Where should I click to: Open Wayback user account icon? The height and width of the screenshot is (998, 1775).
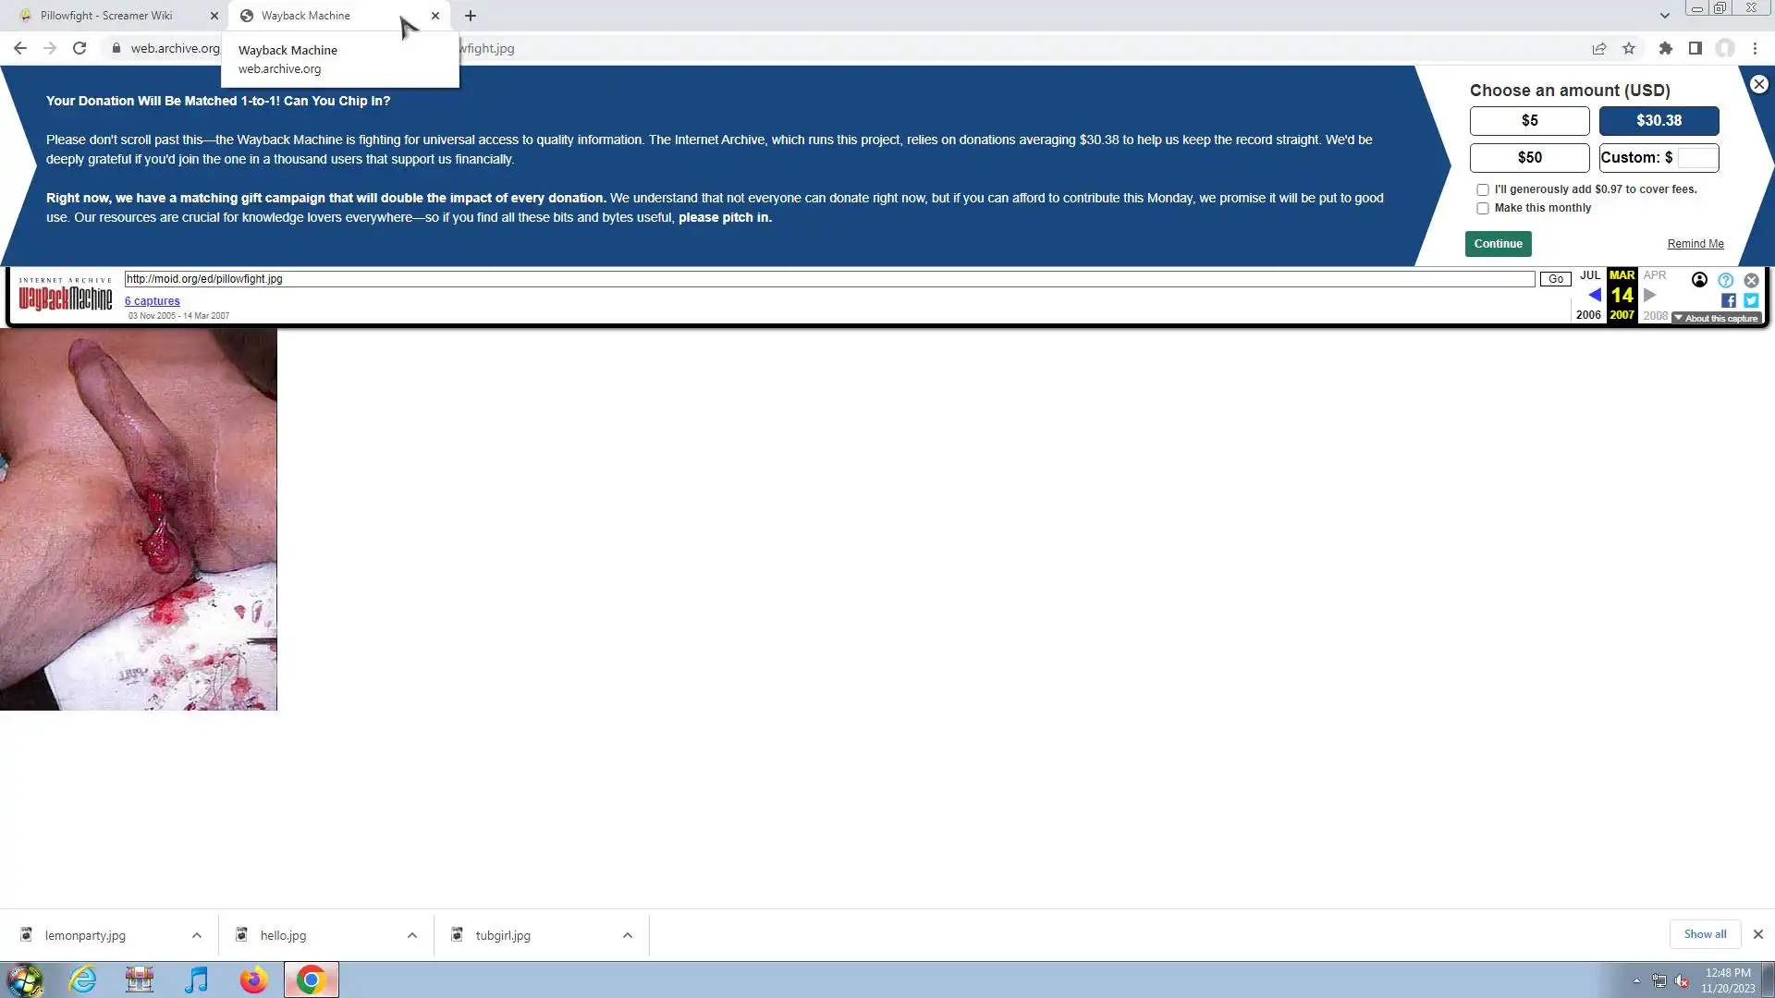1699,280
